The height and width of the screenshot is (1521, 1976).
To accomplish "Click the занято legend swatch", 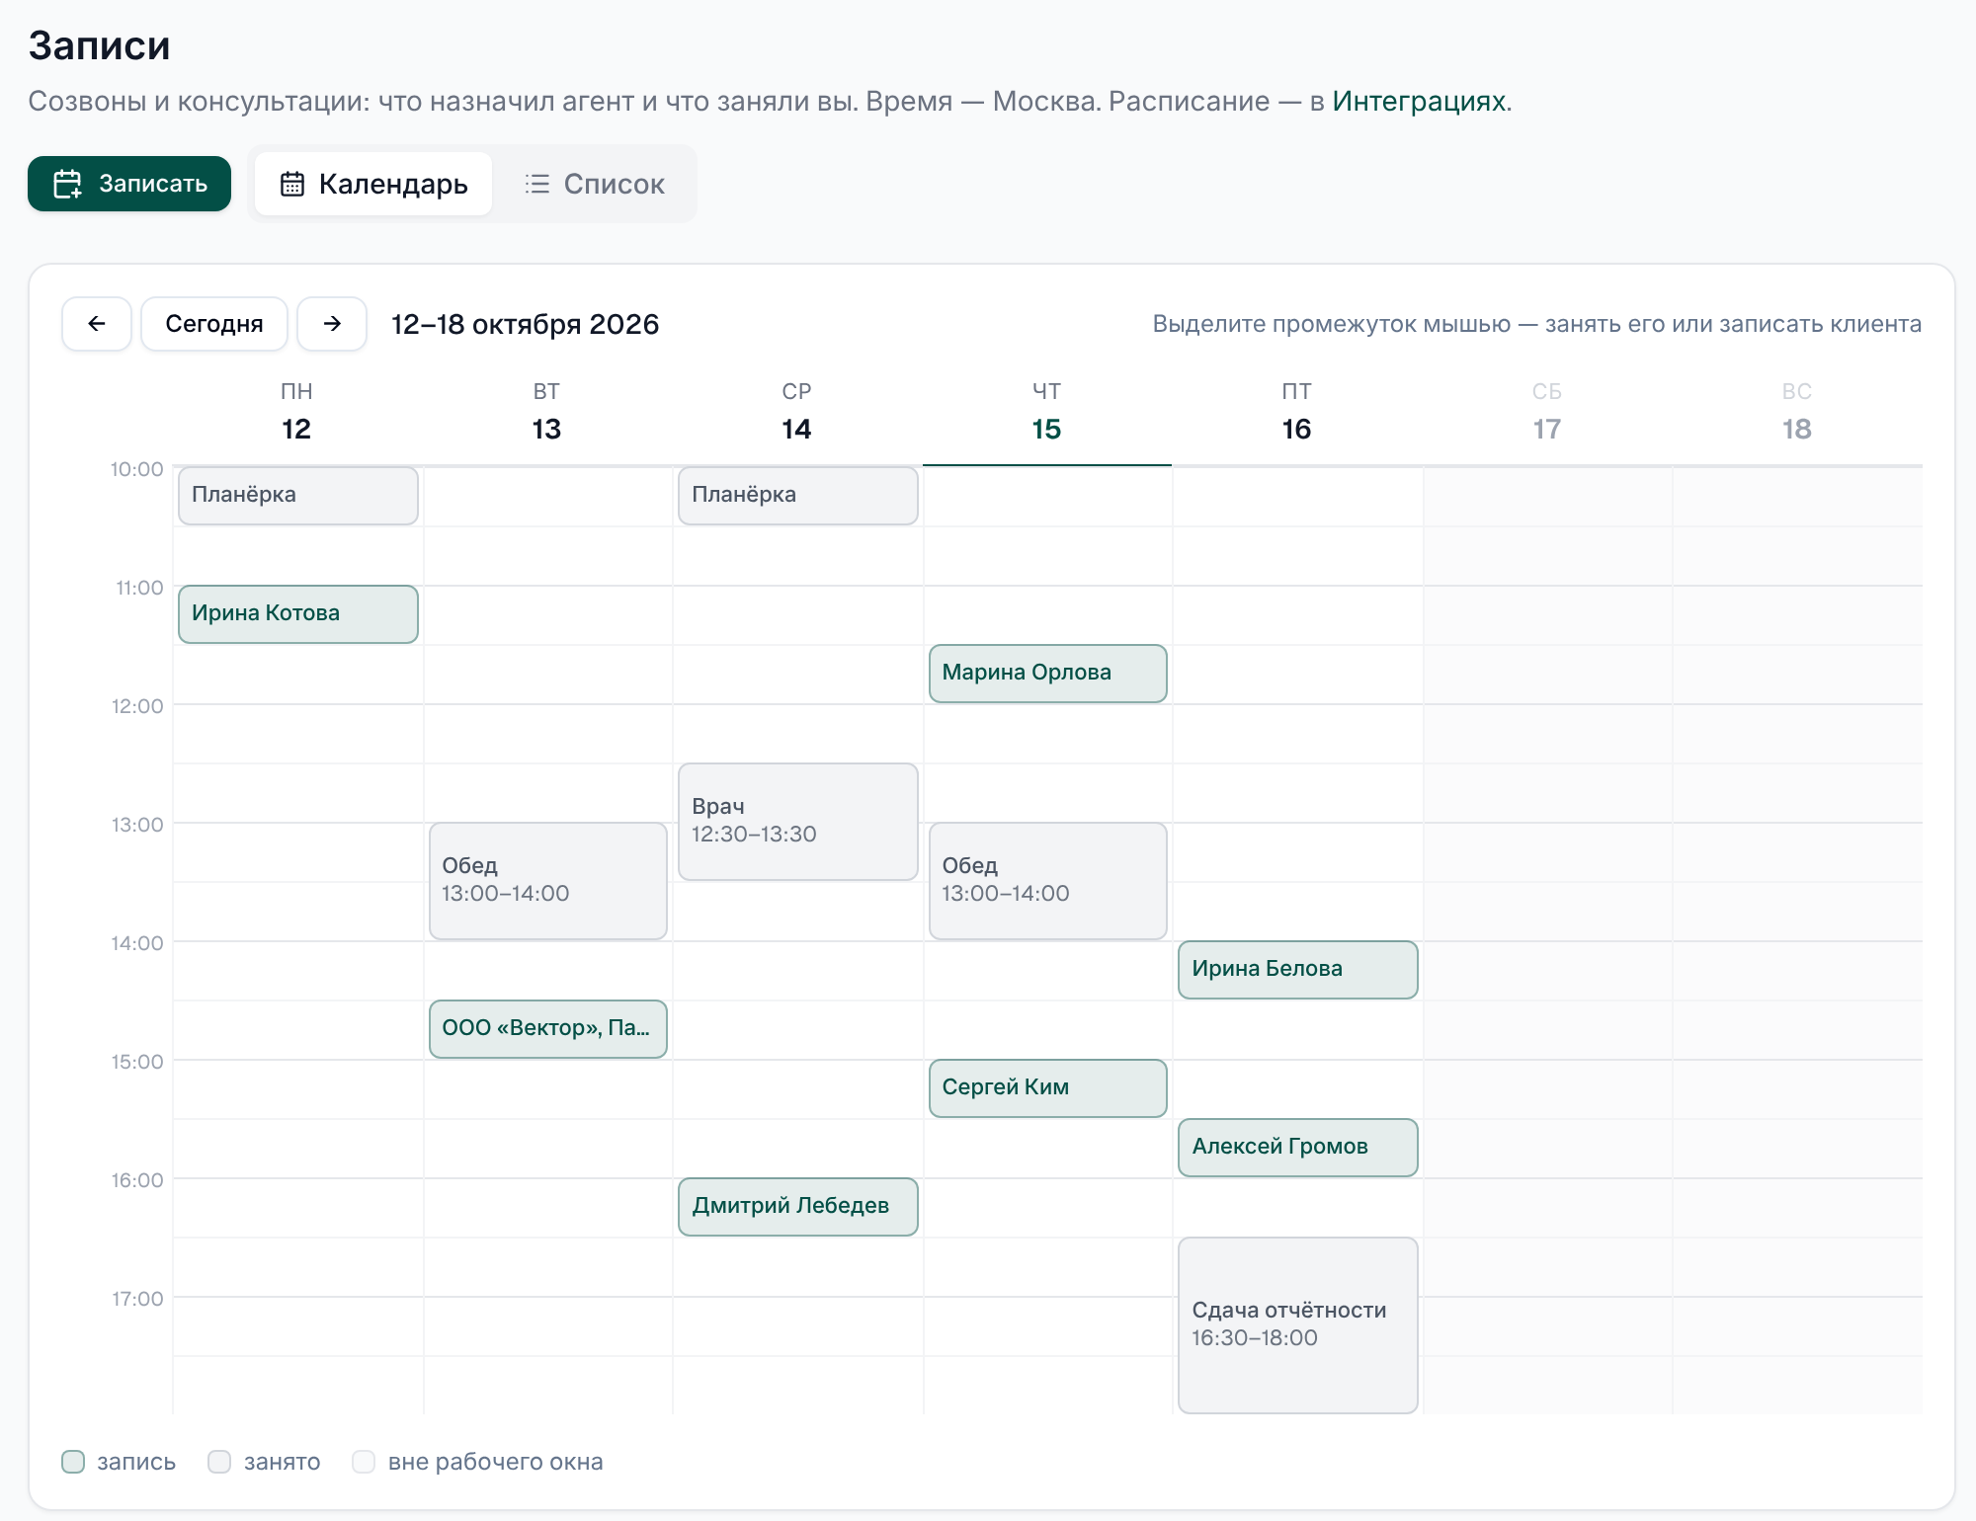I will pos(219,1462).
